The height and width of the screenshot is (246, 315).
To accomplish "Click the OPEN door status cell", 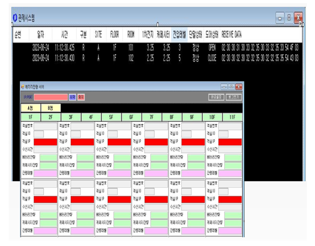I will point(212,48).
